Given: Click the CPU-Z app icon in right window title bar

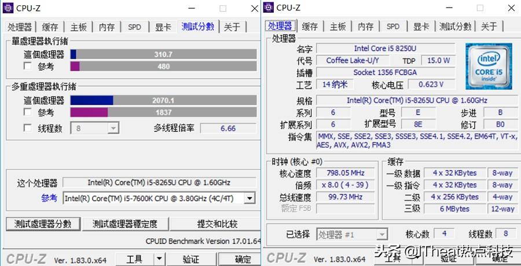Looking at the screenshot, I should [x=269, y=8].
